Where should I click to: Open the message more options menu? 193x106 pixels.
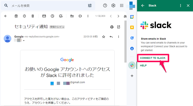coord(118,37)
